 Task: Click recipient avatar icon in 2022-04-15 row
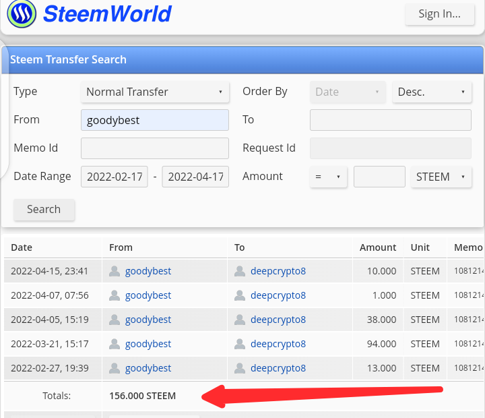240,271
